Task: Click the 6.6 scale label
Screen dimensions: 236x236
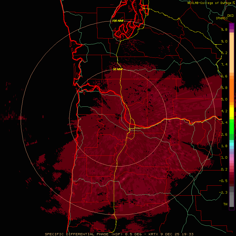Action: coord(224,76)
